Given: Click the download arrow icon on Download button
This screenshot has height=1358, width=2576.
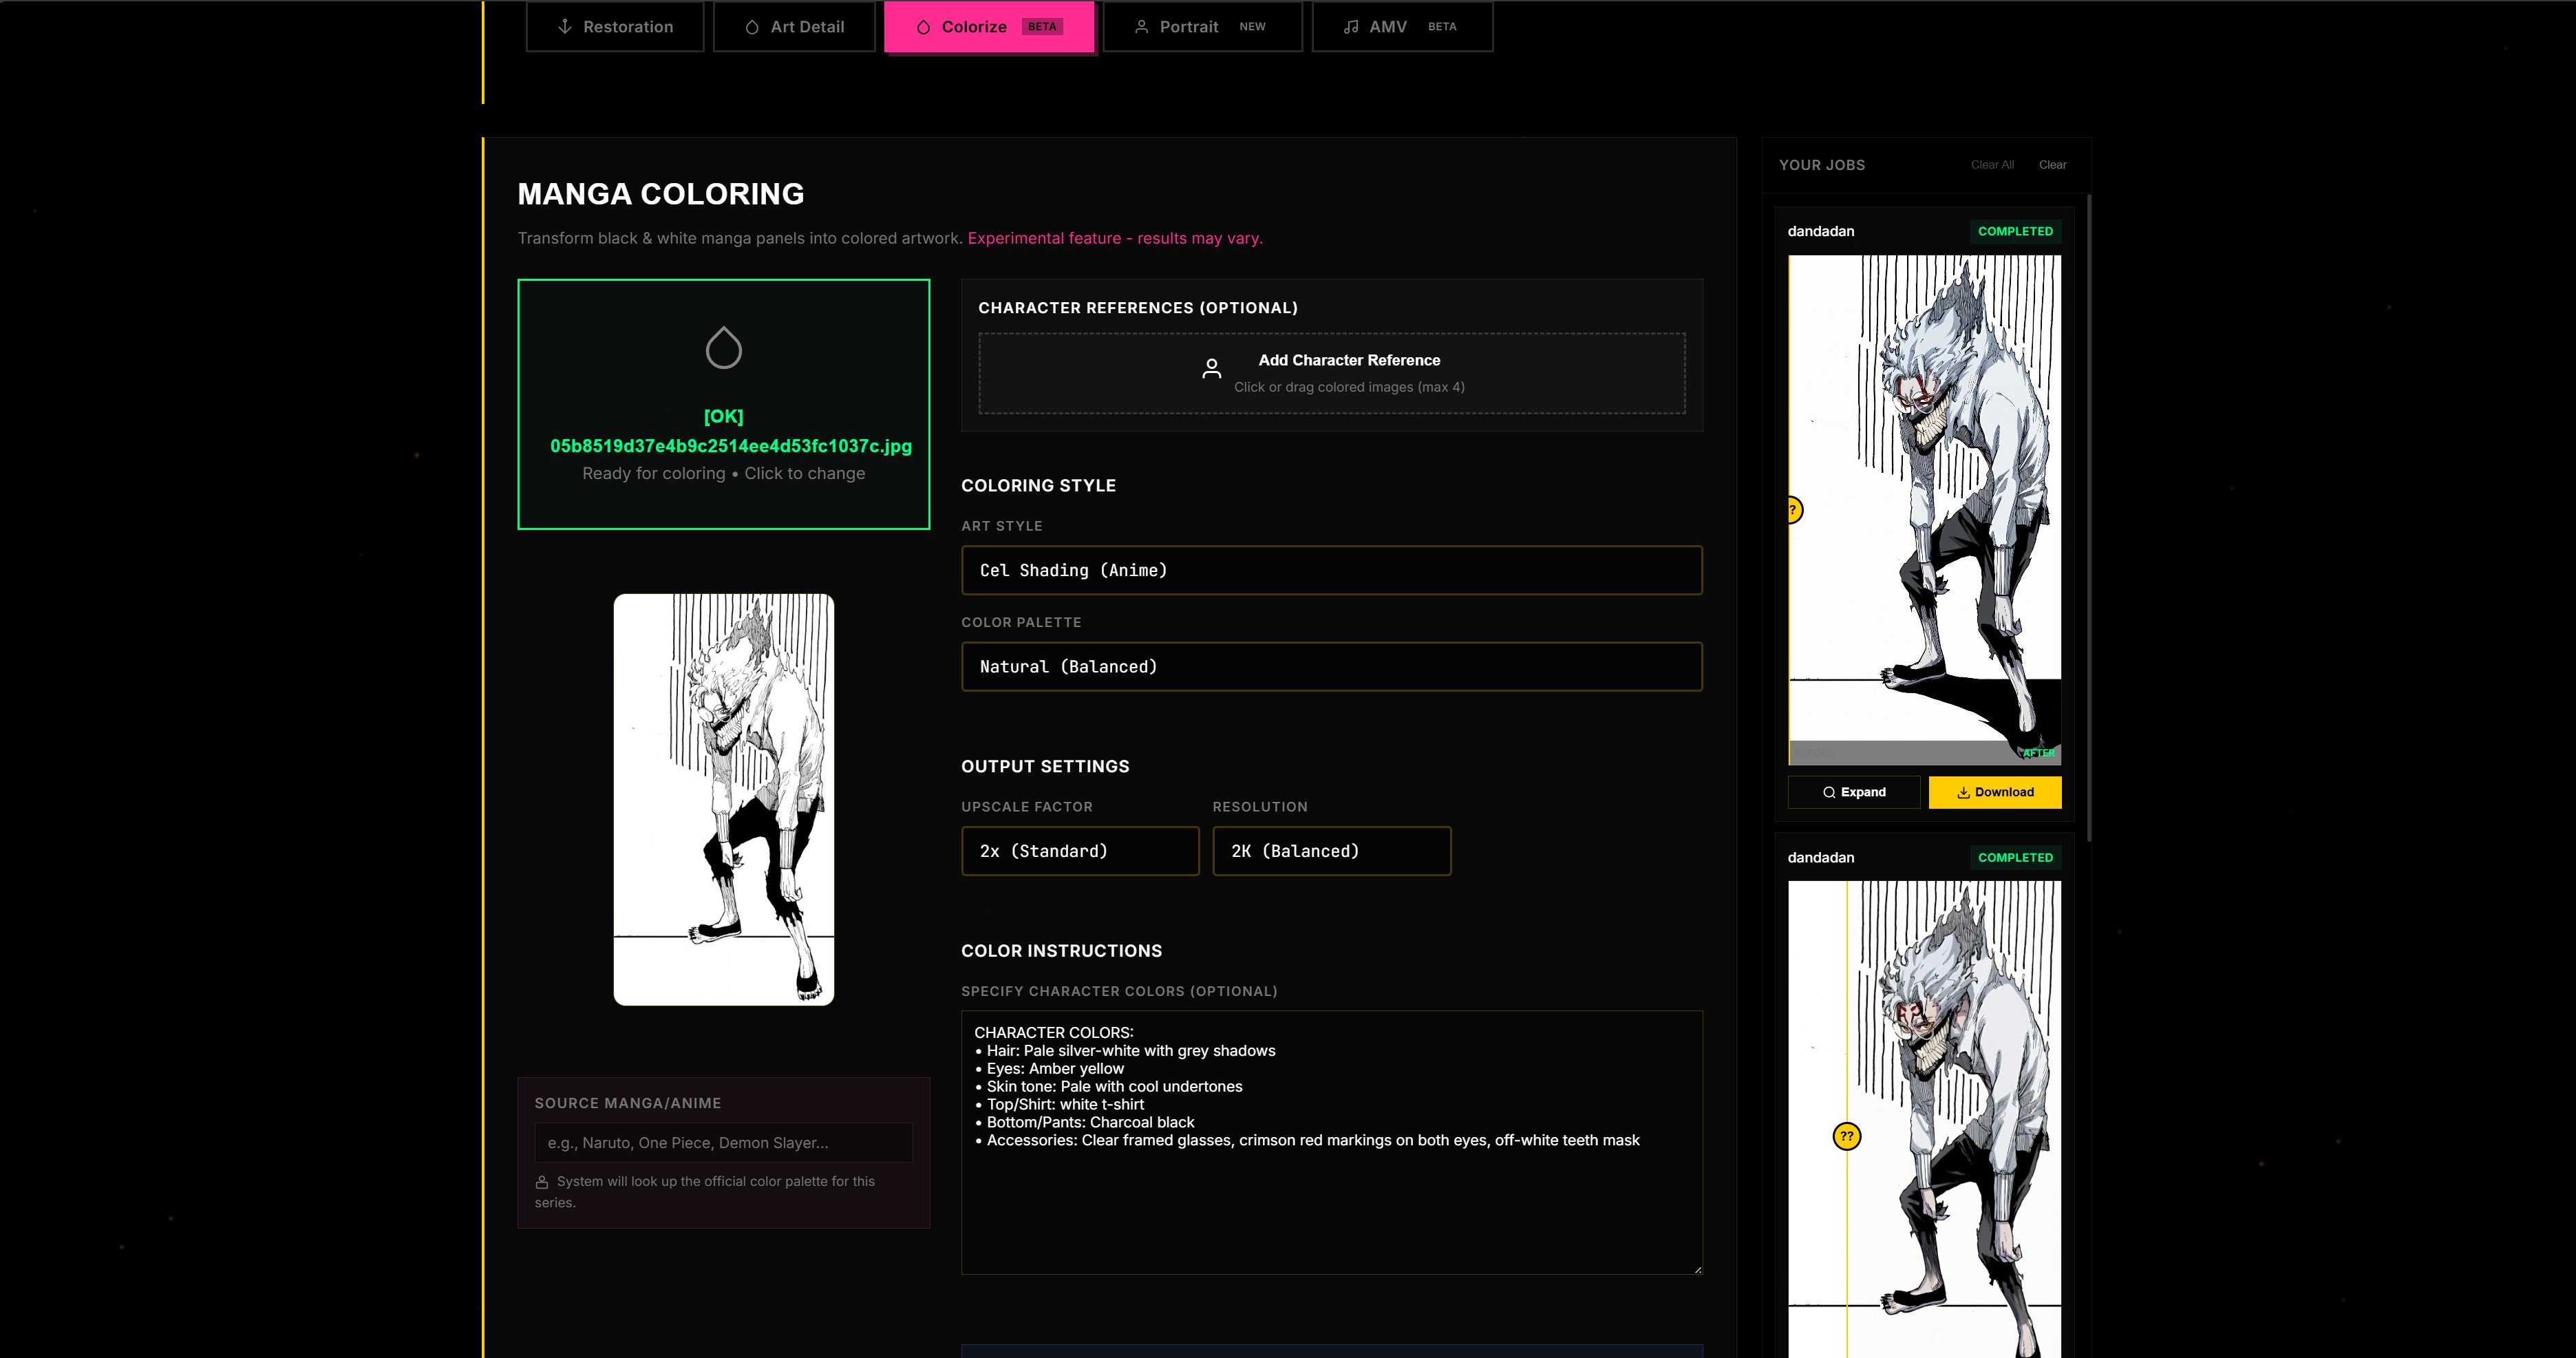Looking at the screenshot, I should click(1963, 792).
